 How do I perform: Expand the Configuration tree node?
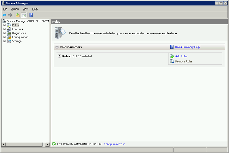(x=4, y=37)
